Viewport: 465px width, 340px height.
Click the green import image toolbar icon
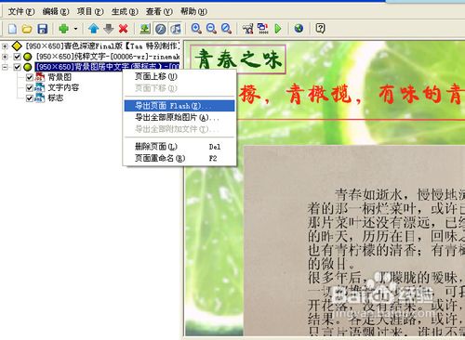tap(145, 29)
